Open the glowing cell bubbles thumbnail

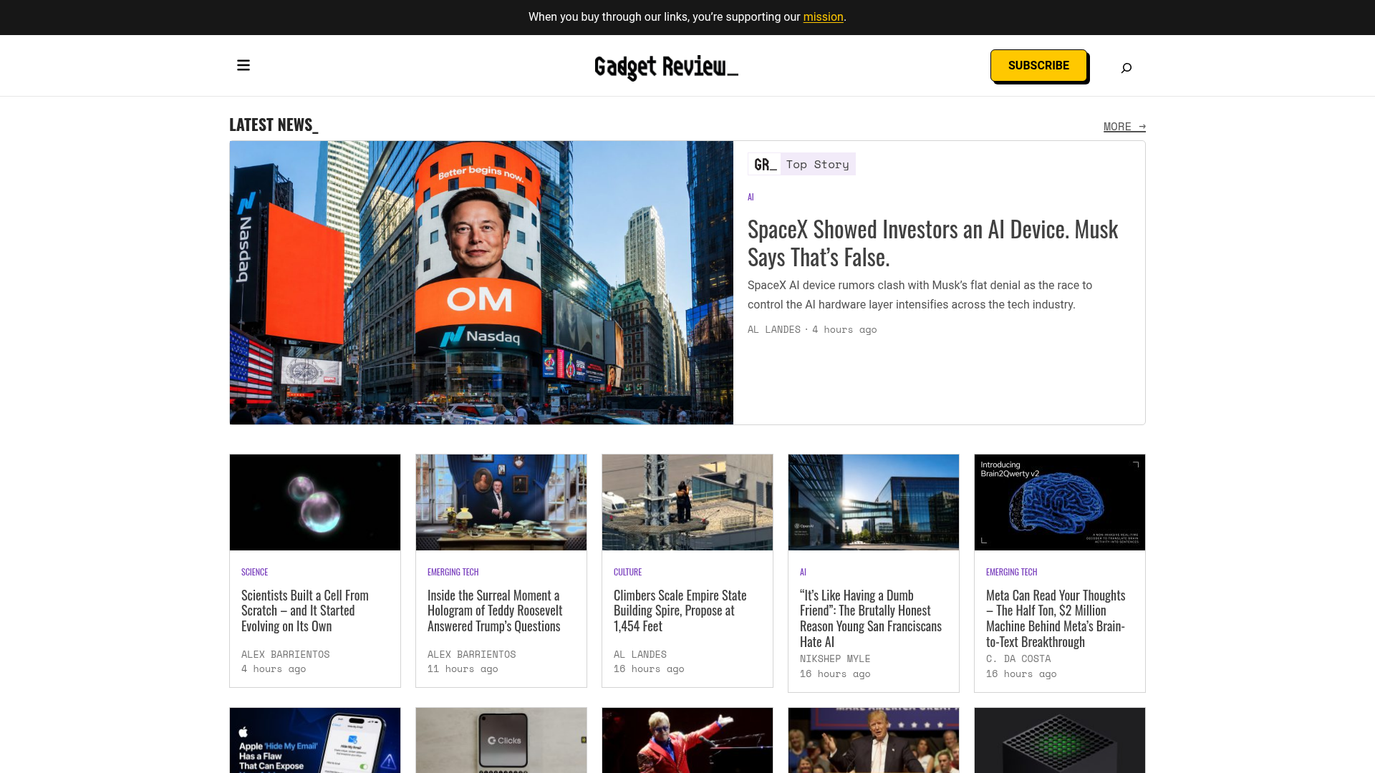[x=315, y=502]
